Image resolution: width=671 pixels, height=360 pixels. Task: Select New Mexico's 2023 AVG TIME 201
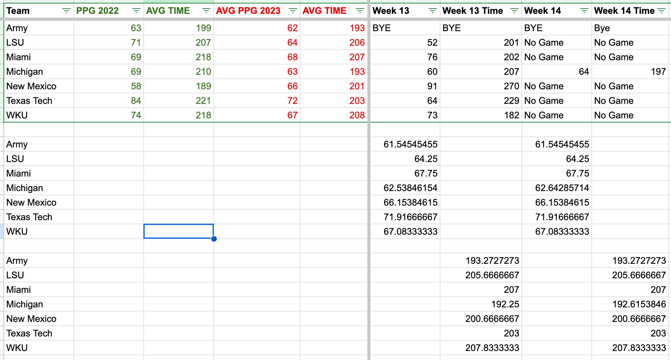point(334,86)
